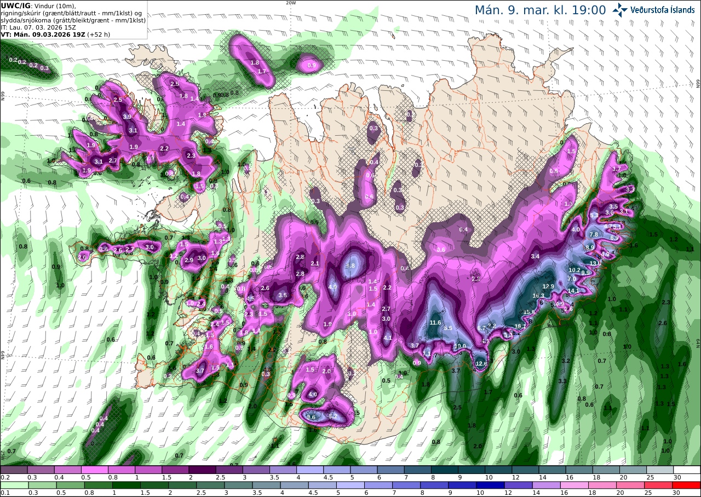Click the UWC/IG: Vindur (10m) header line
The height and width of the screenshot is (497, 701).
tap(38, 5)
